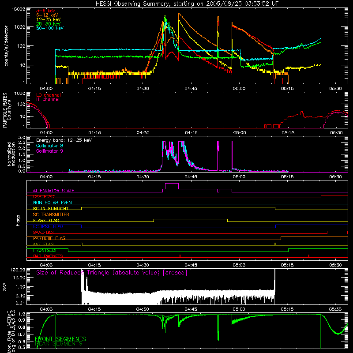
Task: Select the AAZ_FLAG label
Action: (x=43, y=244)
